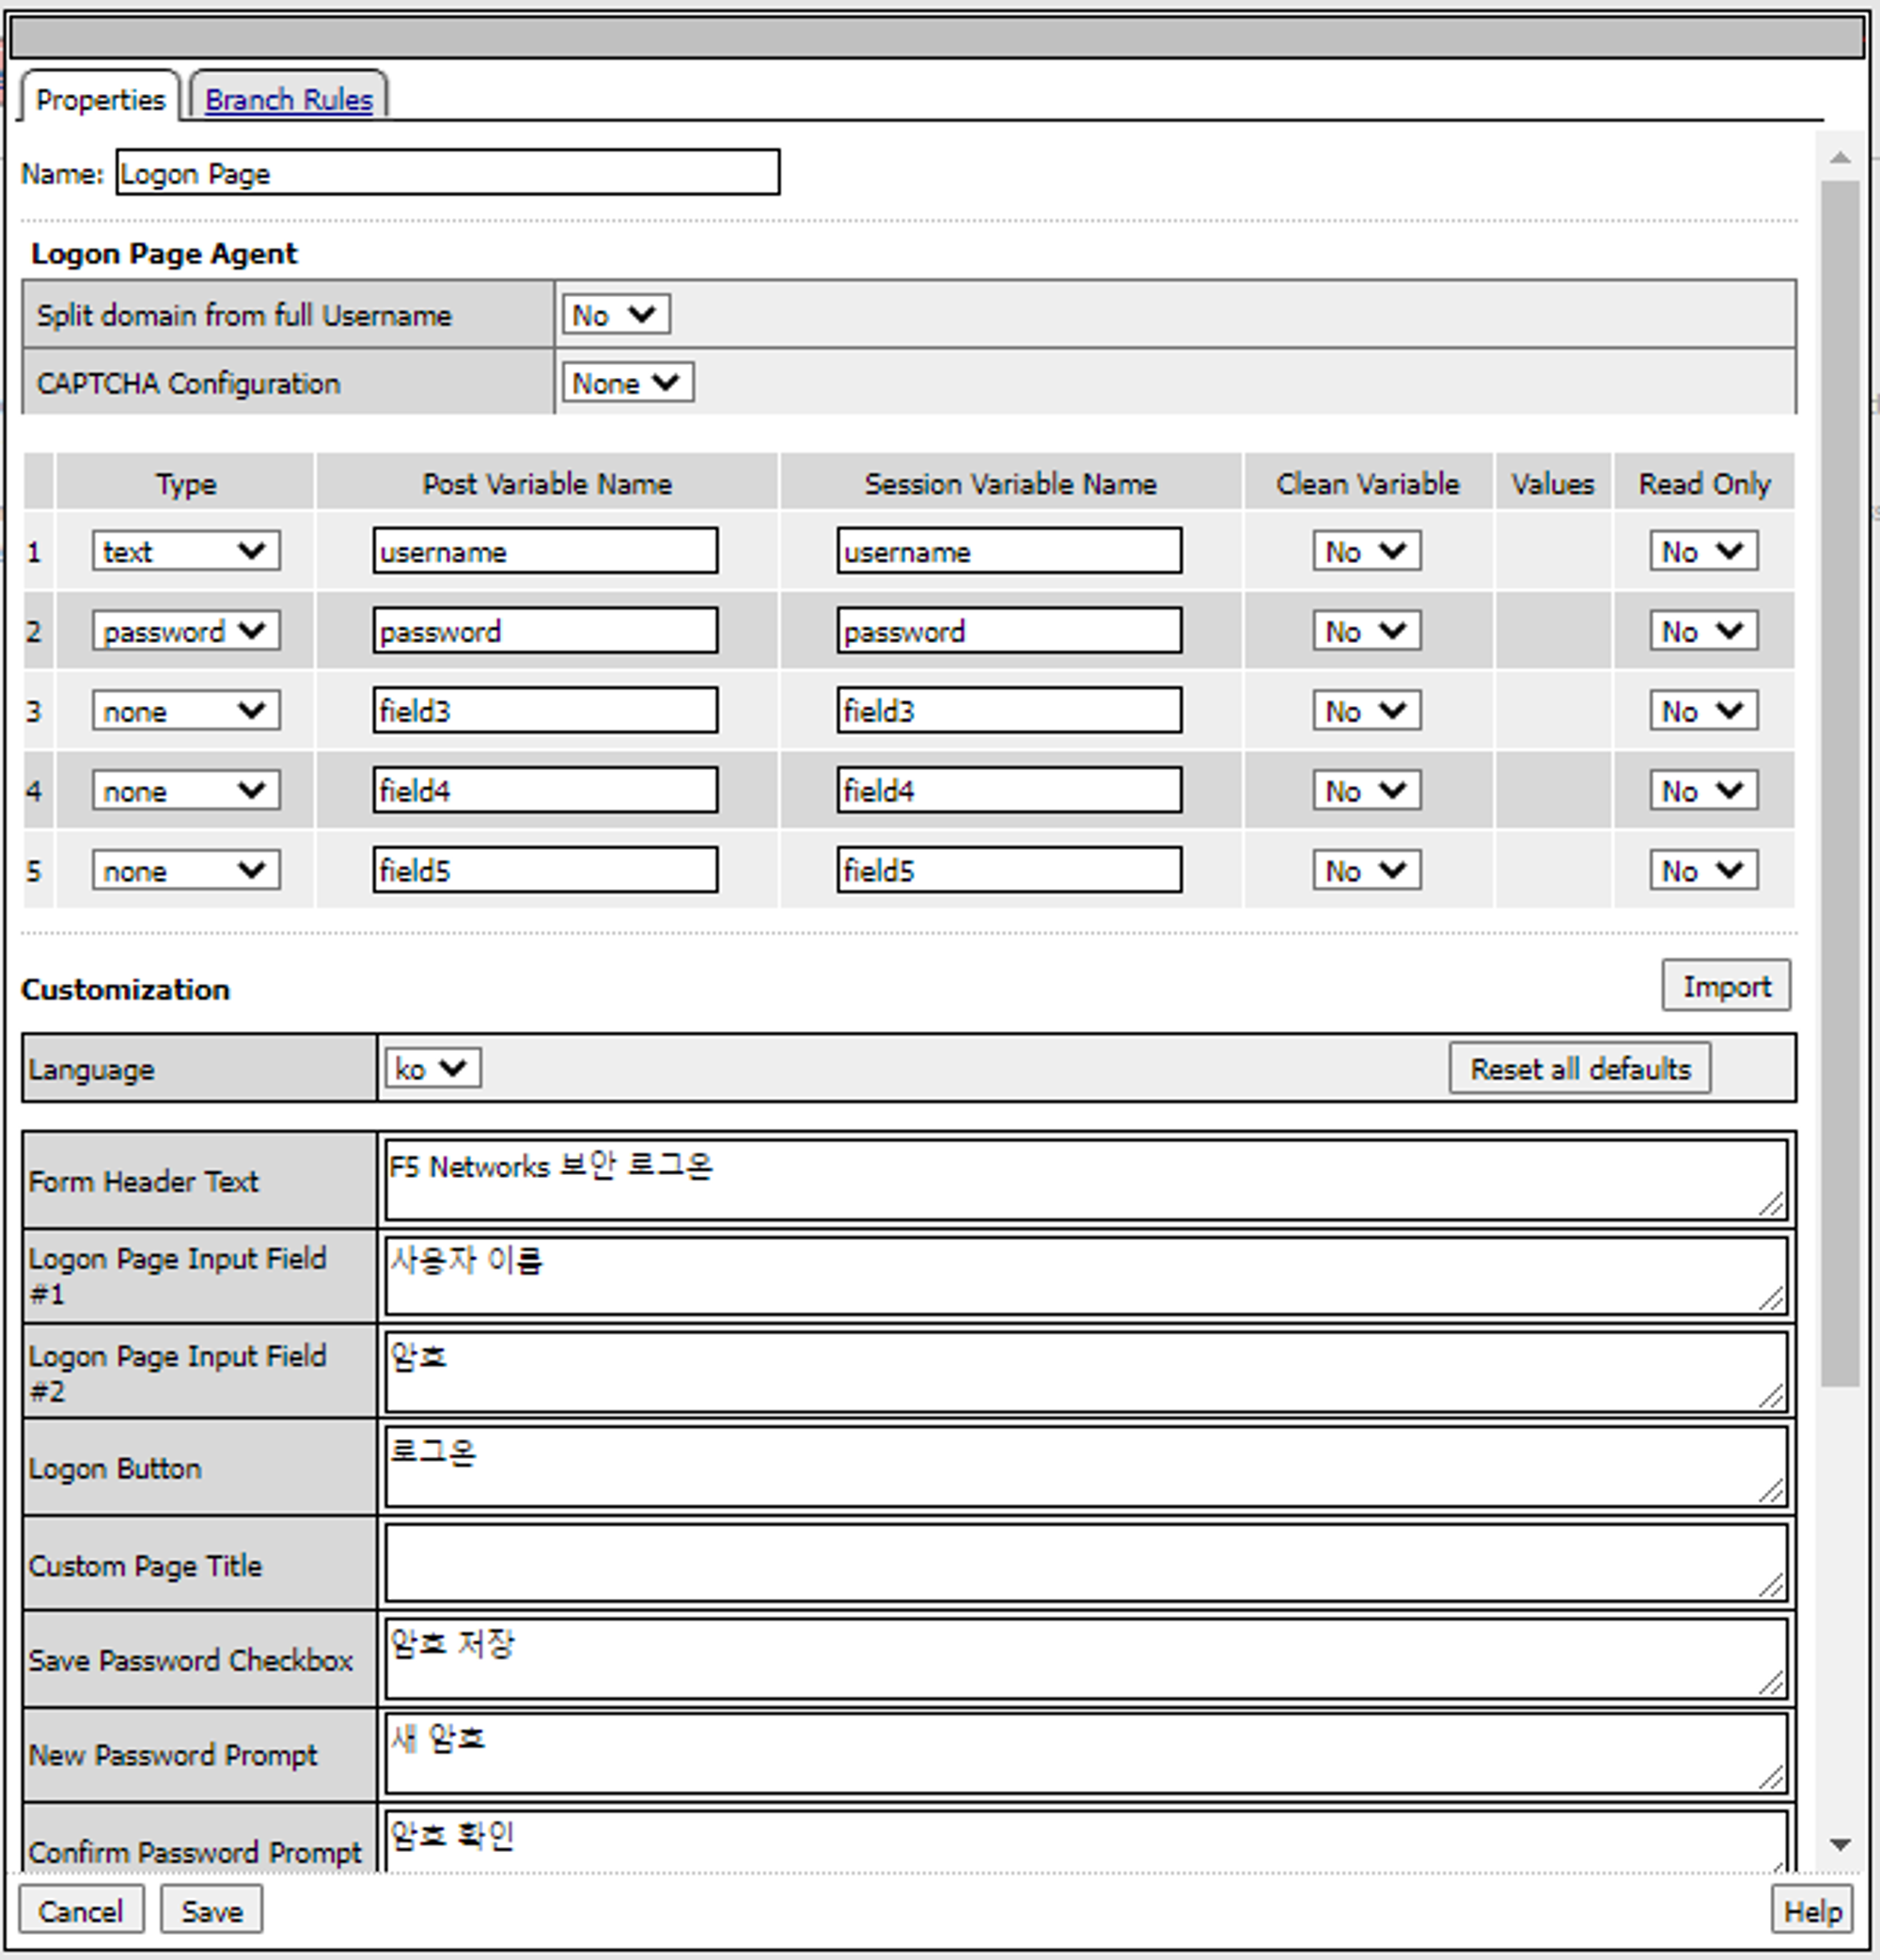Click the Form Header Text box
1880x1960 pixels.
(x=1085, y=1180)
